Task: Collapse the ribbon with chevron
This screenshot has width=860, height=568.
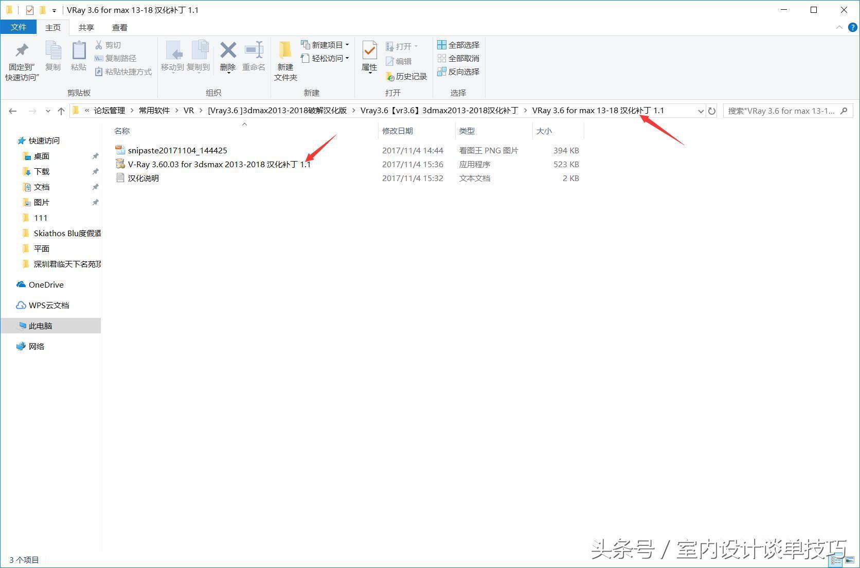Action: click(x=839, y=27)
